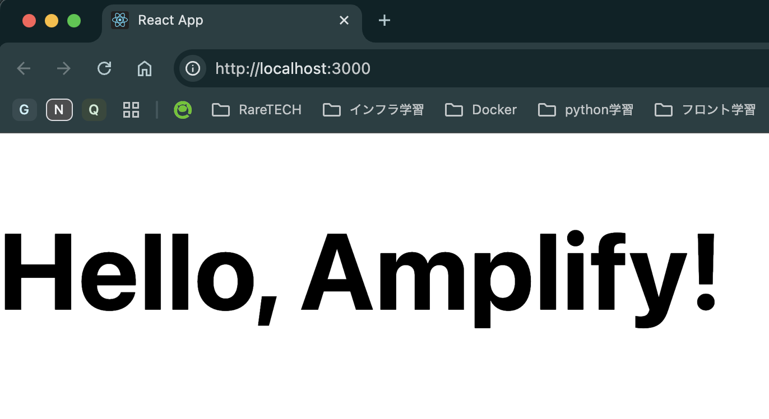Open the Docker bookmarks folder
Image resolution: width=769 pixels, height=419 pixels.
(x=480, y=110)
